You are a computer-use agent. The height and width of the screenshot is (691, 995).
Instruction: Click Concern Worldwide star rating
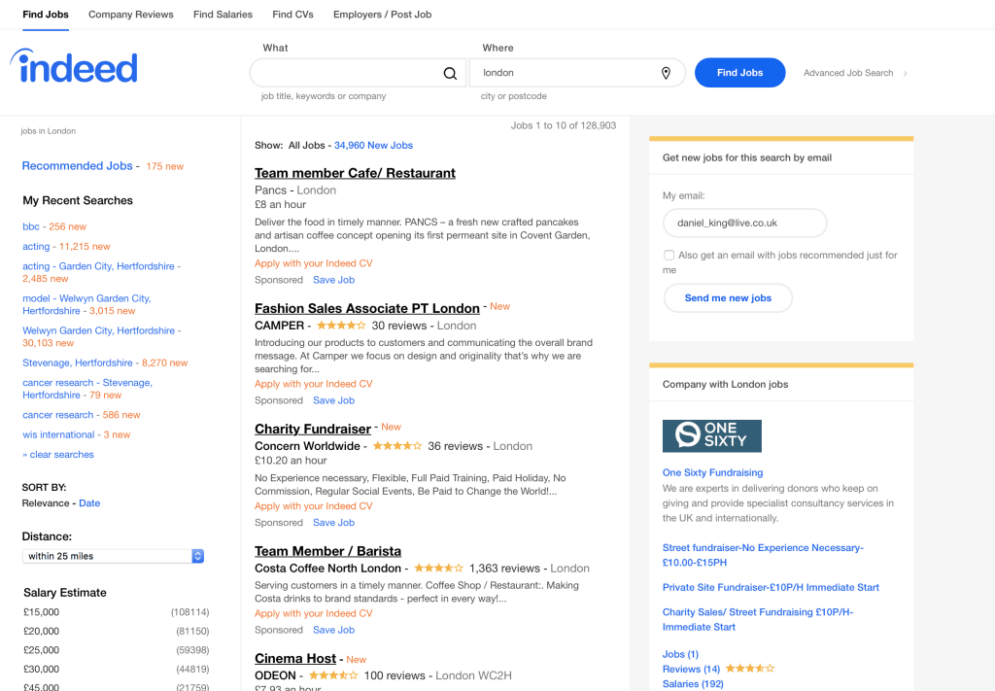click(397, 446)
